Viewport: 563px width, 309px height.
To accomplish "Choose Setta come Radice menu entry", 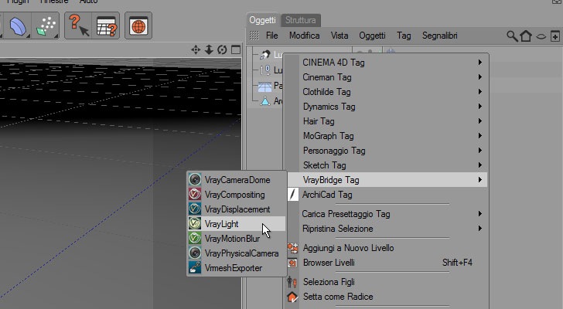I will pyautogui.click(x=387, y=297).
